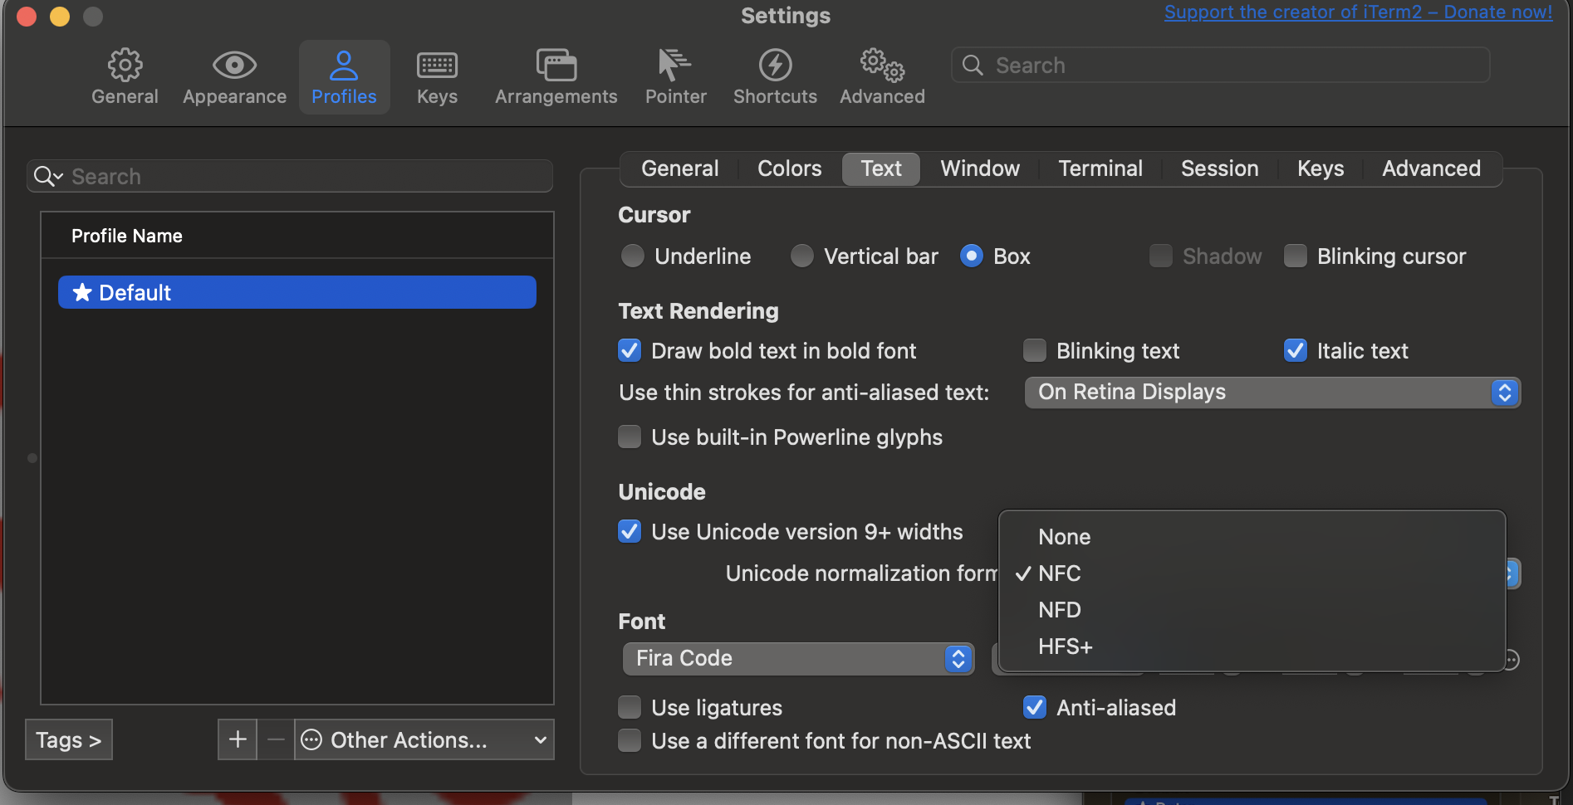This screenshot has width=1573, height=805.
Task: Enable Blinking text checkbox
Action: click(x=1035, y=350)
